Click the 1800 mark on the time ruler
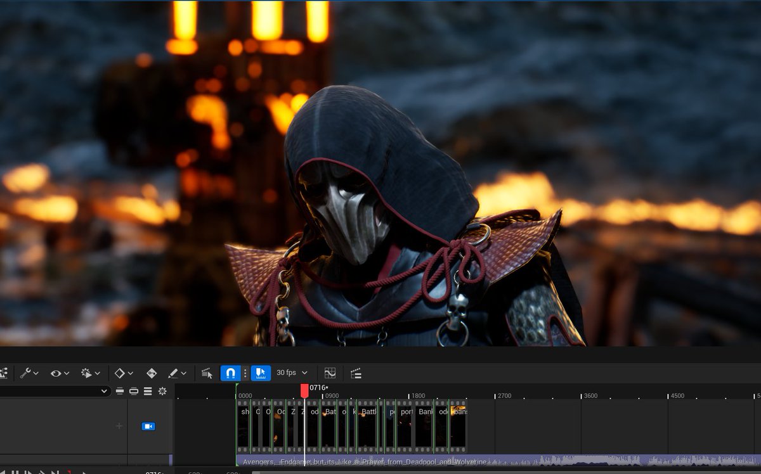This screenshot has height=474, width=761. [418, 395]
